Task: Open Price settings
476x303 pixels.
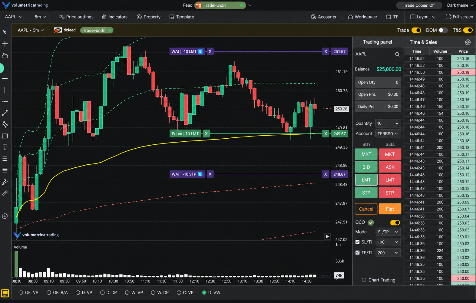Action: [x=76, y=17]
